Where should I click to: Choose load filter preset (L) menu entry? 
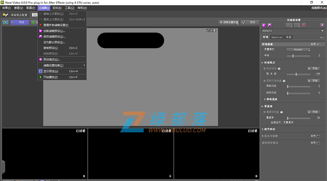[x=62, y=31]
